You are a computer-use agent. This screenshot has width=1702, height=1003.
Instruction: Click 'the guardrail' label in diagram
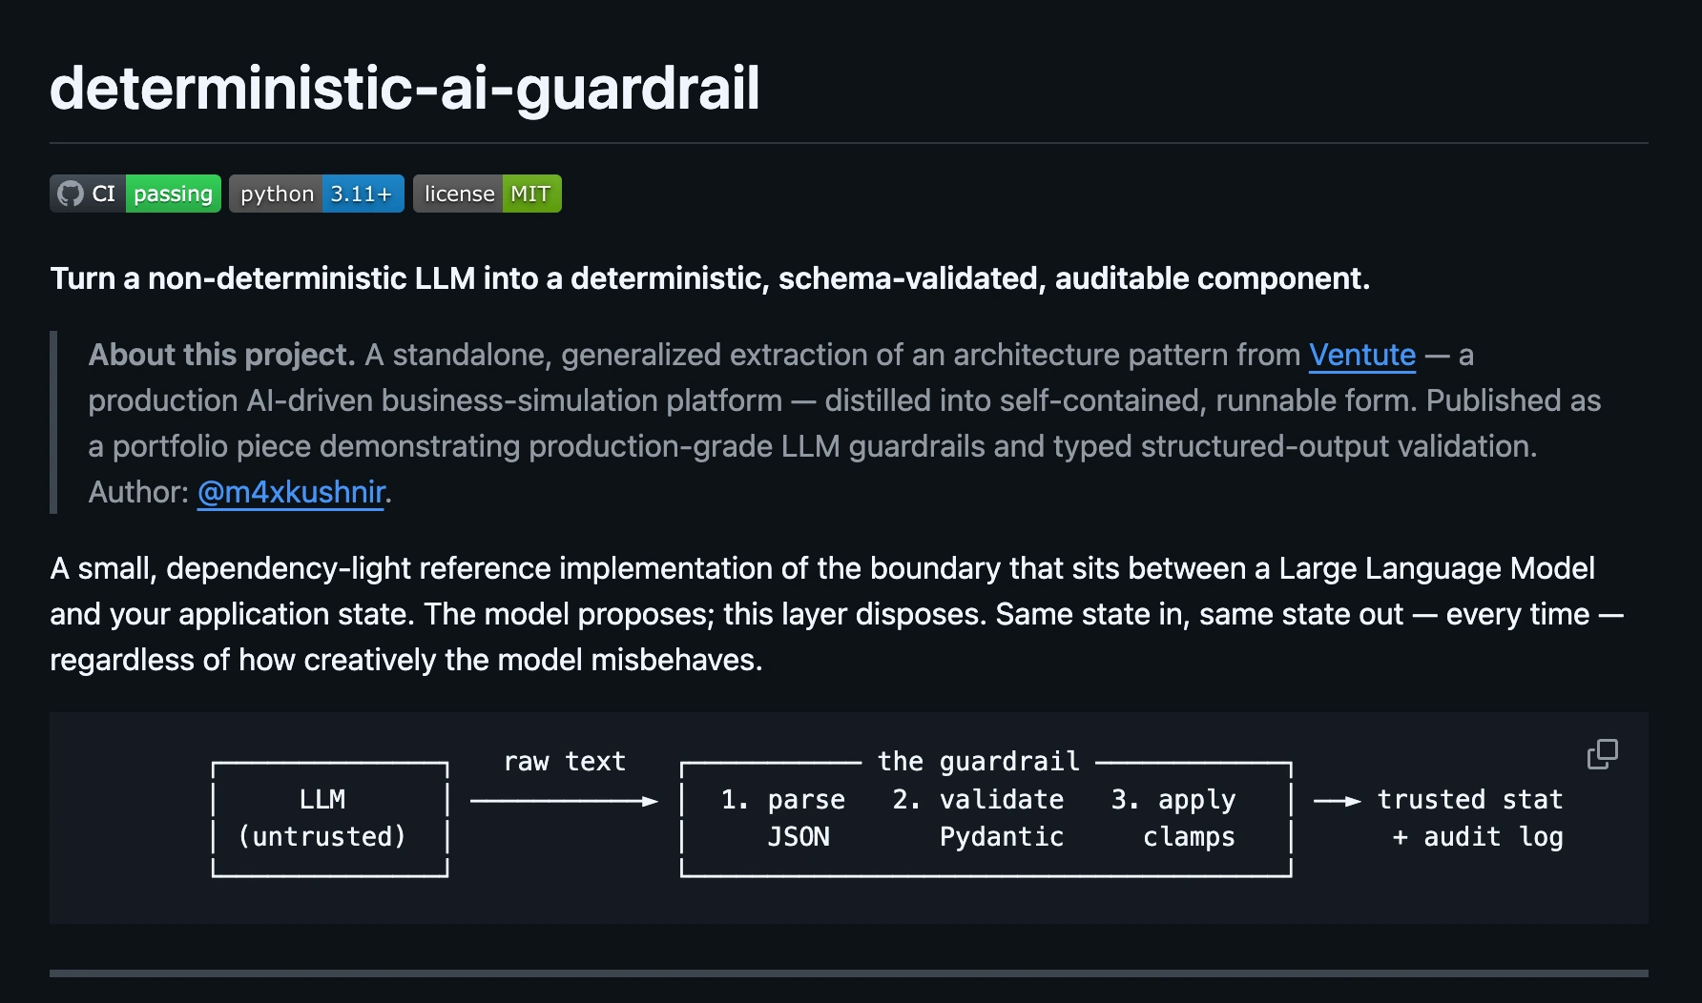979,761
